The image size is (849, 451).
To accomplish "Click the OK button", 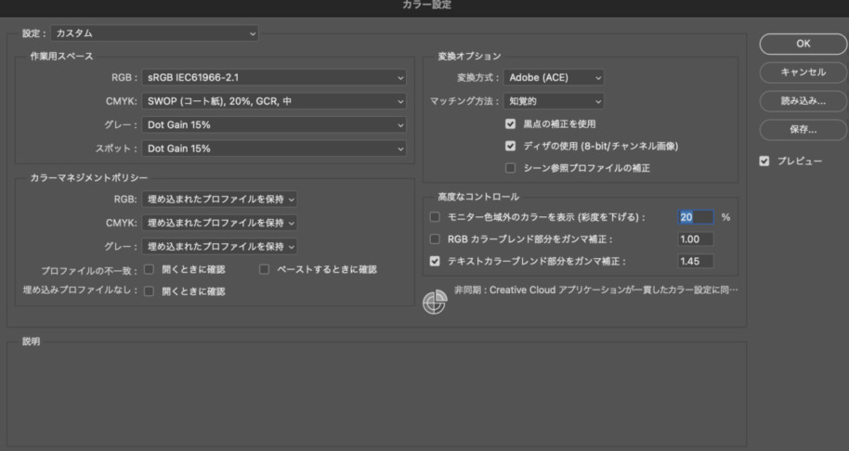I will tap(803, 44).
